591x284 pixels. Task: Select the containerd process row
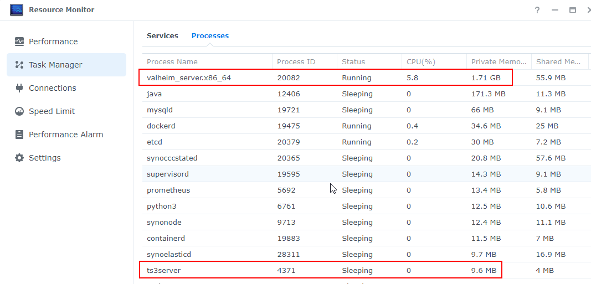click(367, 239)
